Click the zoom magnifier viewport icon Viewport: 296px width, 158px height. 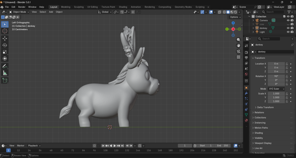pyautogui.click(x=238, y=40)
